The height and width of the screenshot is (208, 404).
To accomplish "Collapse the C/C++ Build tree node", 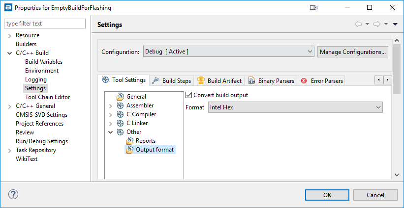I will [x=10, y=53].
